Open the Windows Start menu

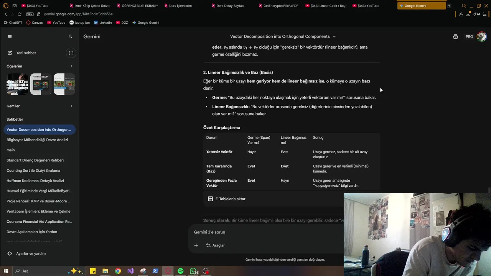6,271
